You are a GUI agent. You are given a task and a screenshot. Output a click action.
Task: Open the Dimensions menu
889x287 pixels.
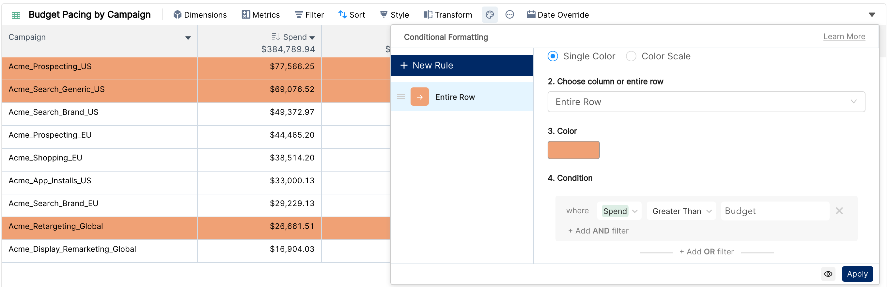click(200, 15)
